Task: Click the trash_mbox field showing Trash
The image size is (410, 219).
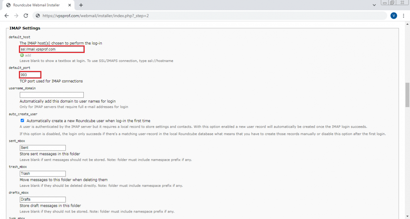Action: [42, 173]
